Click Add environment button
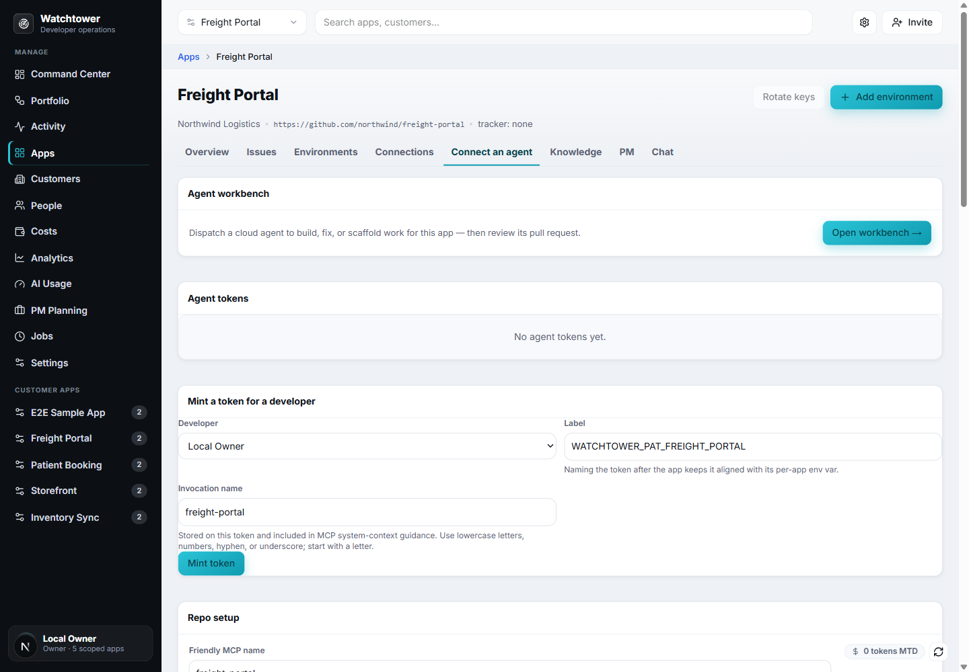 tap(886, 97)
